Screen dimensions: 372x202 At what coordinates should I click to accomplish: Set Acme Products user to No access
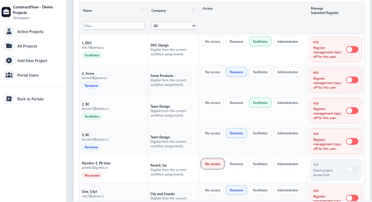[x=213, y=72]
